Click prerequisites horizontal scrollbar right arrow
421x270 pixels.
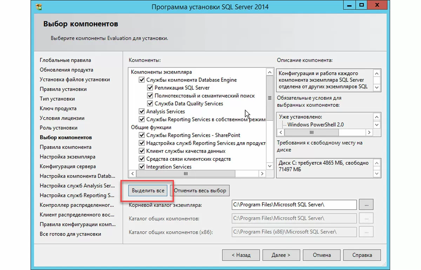[x=369, y=132]
